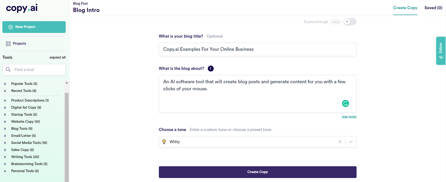Click the New Project button
This screenshot has width=446, height=182.
click(x=34, y=27)
